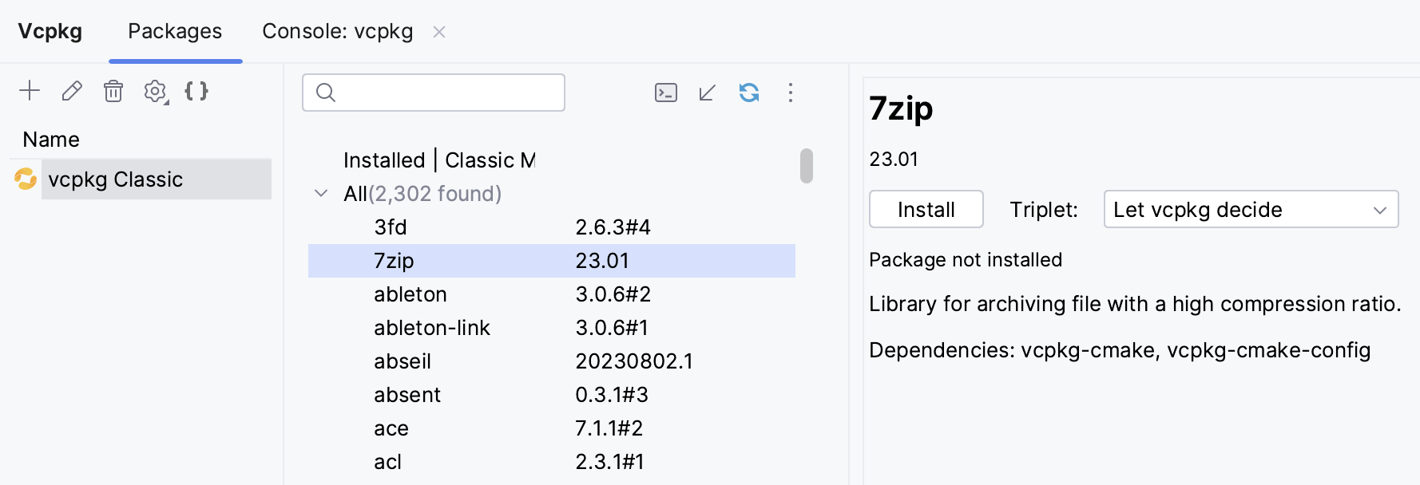The height and width of the screenshot is (485, 1420).
Task: Install the 7zip package
Action: (926, 209)
